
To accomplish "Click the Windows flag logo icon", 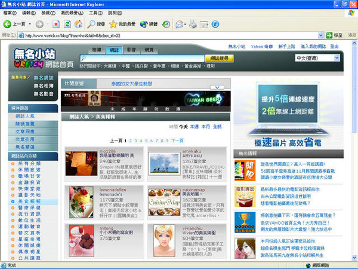I will pyautogui.click(x=351, y=13).
